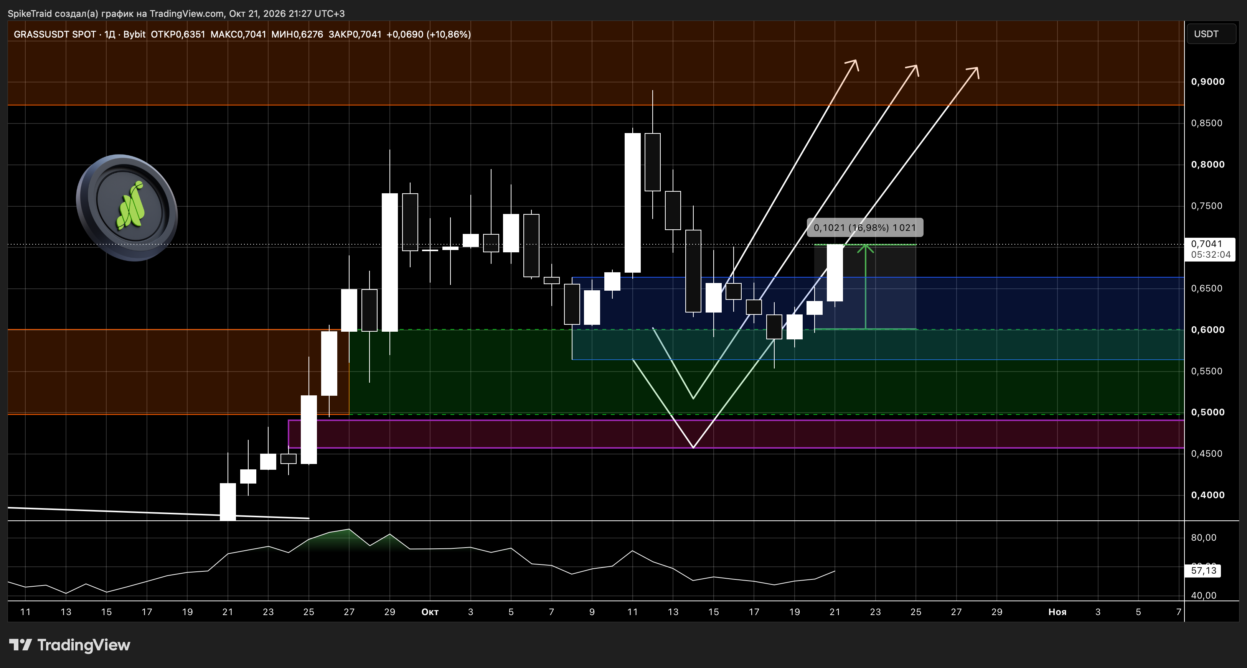Screen dimensions: 1247x668
Task: Click the GRASS coin logo image
Action: [x=127, y=208]
